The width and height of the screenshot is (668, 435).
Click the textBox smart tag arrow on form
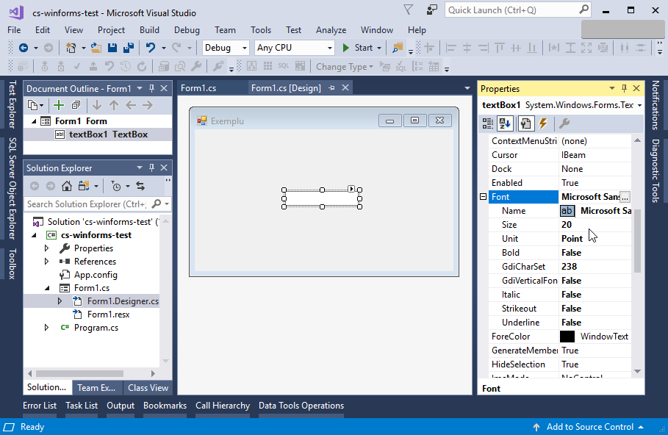[351, 189]
